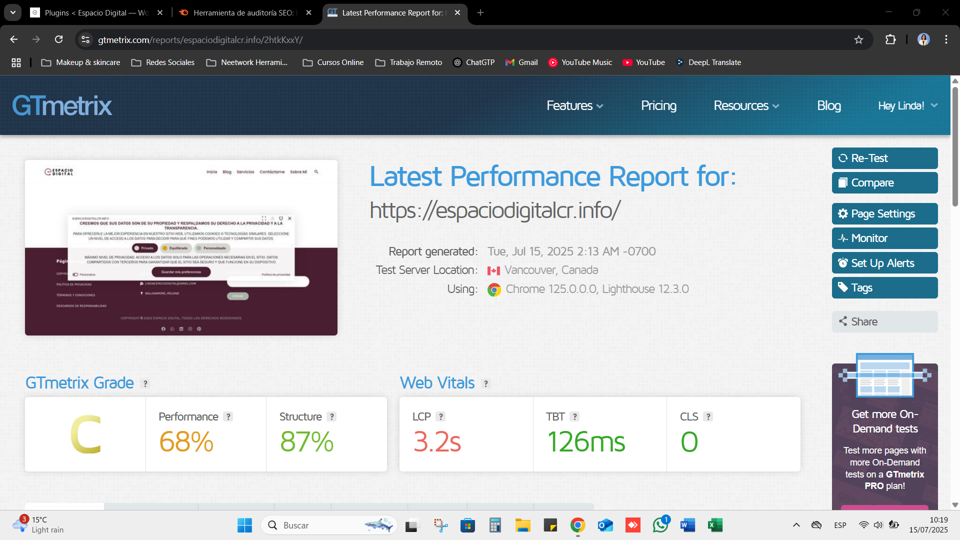Click the TBT 126ms value
This screenshot has width=960, height=540.
(586, 442)
